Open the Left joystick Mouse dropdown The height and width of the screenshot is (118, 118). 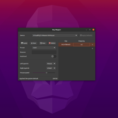(51, 64)
